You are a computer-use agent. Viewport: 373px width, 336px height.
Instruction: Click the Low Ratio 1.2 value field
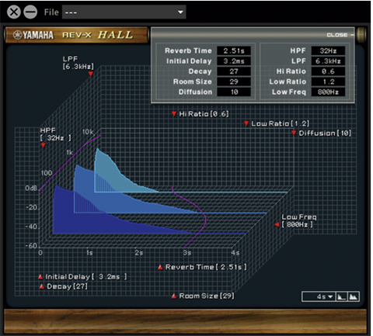click(x=328, y=81)
